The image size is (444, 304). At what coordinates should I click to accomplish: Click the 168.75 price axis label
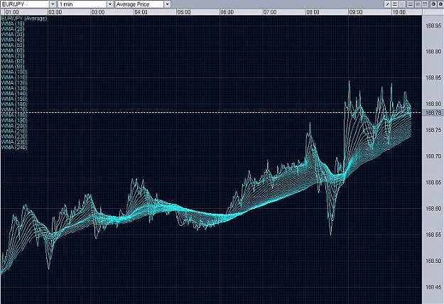click(x=433, y=130)
